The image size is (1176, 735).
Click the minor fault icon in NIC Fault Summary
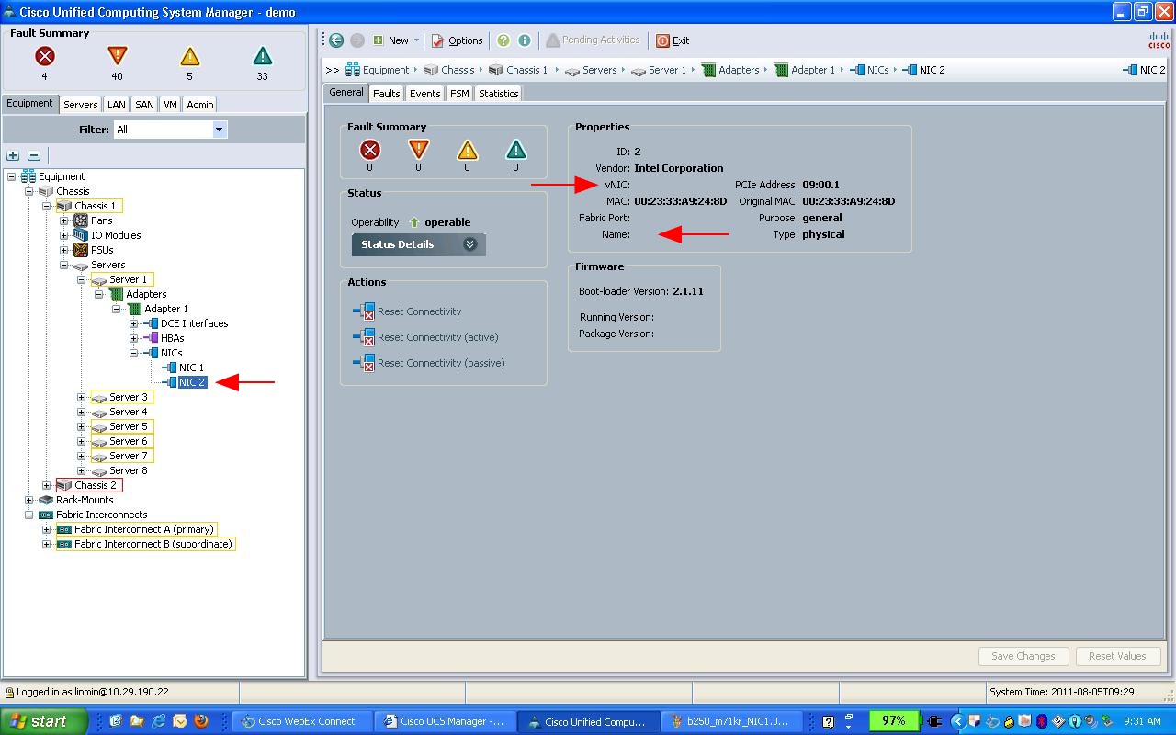click(467, 150)
